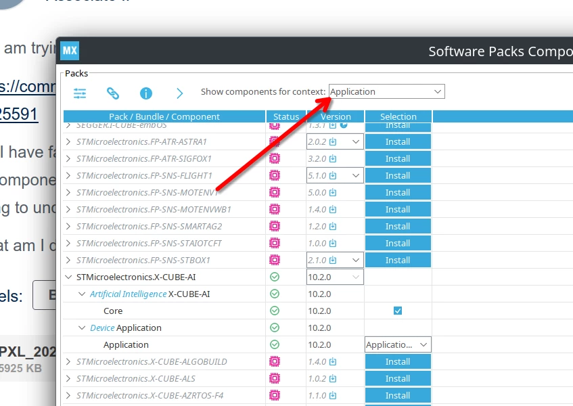Viewport: 573px width, 406px height.
Task: Click the Selection column header
Action: [398, 116]
